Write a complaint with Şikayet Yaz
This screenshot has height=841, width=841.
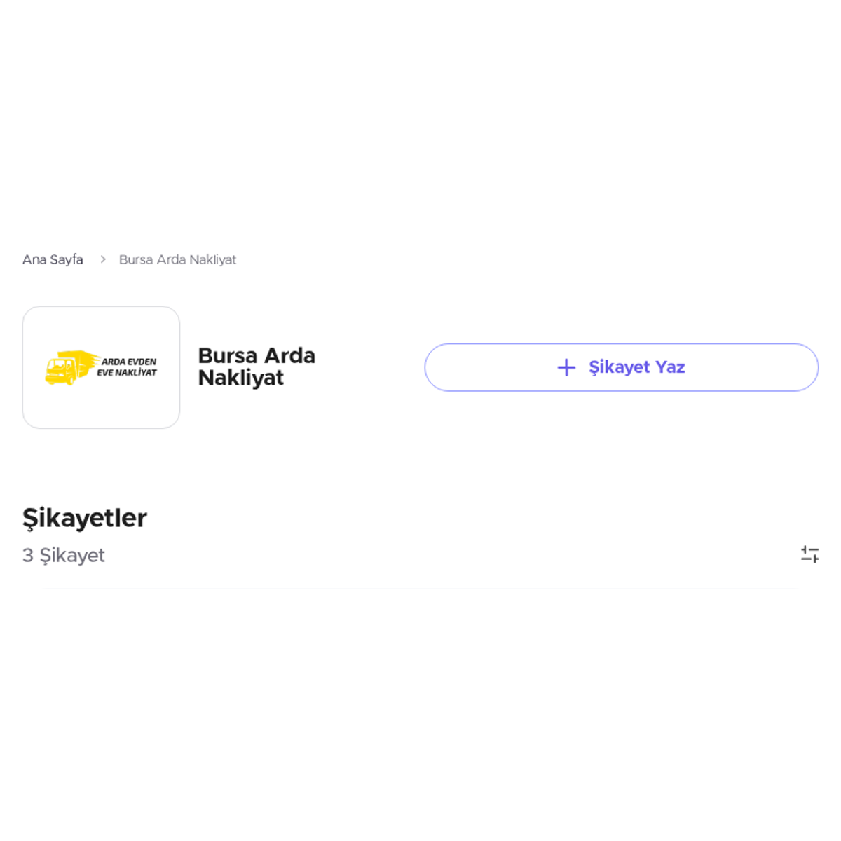pyautogui.click(x=622, y=367)
